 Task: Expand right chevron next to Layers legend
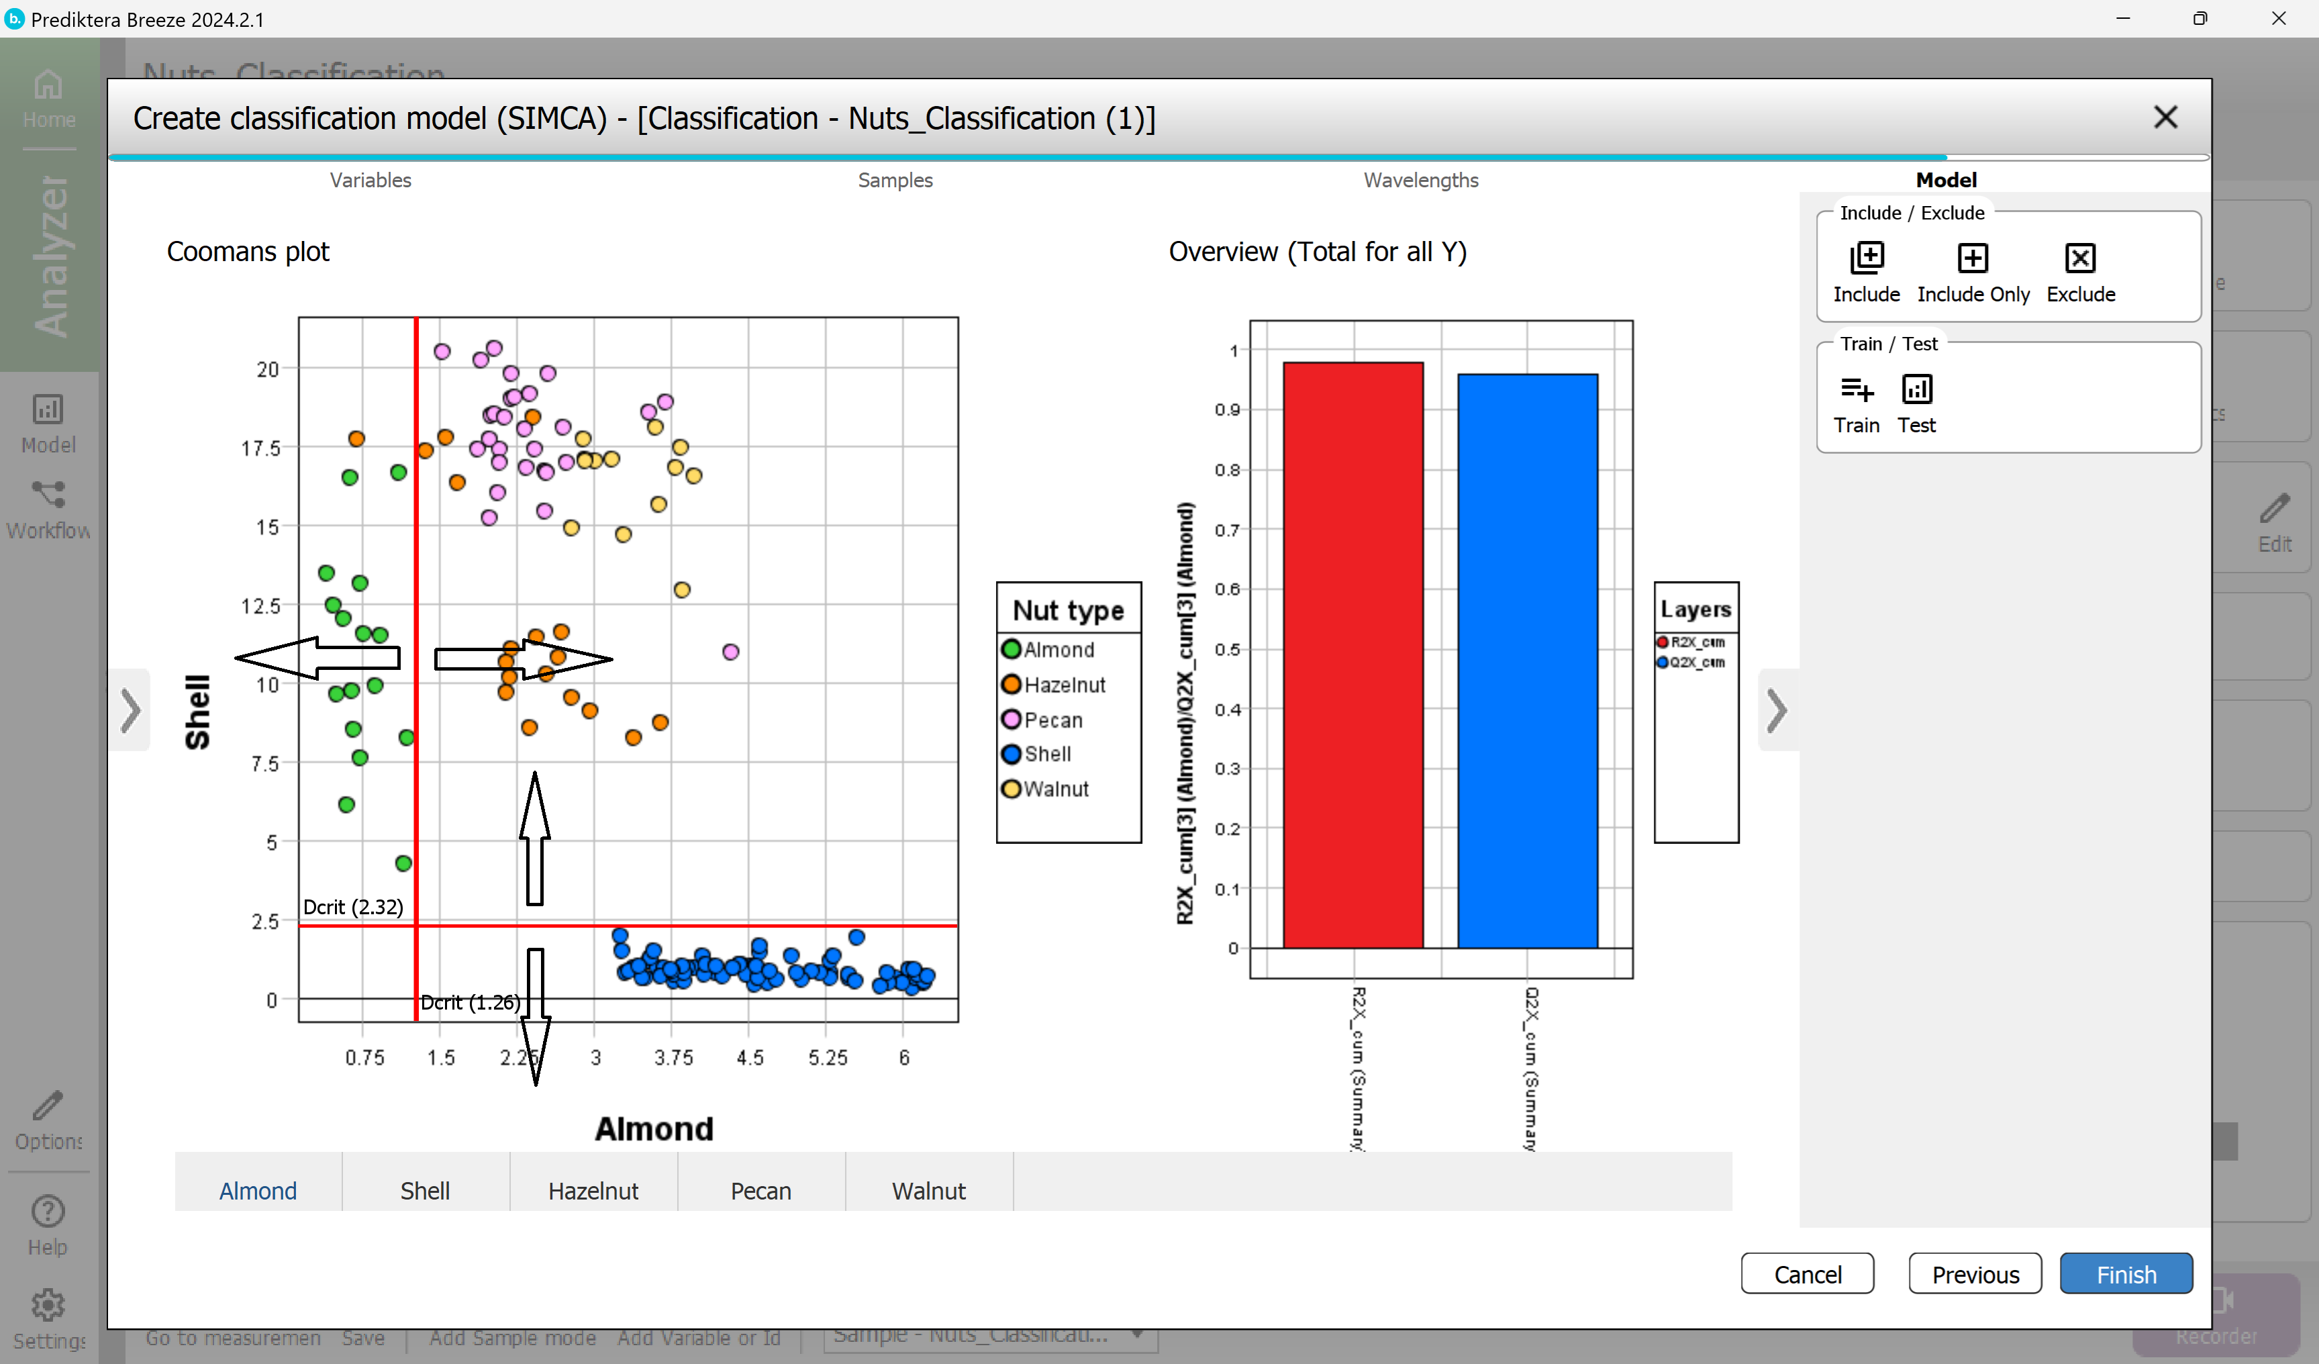pyautogui.click(x=1777, y=710)
